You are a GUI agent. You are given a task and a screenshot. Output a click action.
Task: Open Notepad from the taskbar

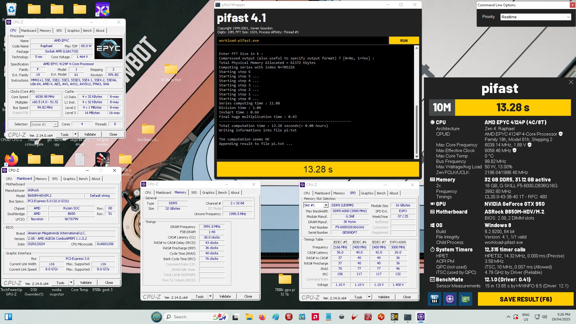[x=328, y=317]
